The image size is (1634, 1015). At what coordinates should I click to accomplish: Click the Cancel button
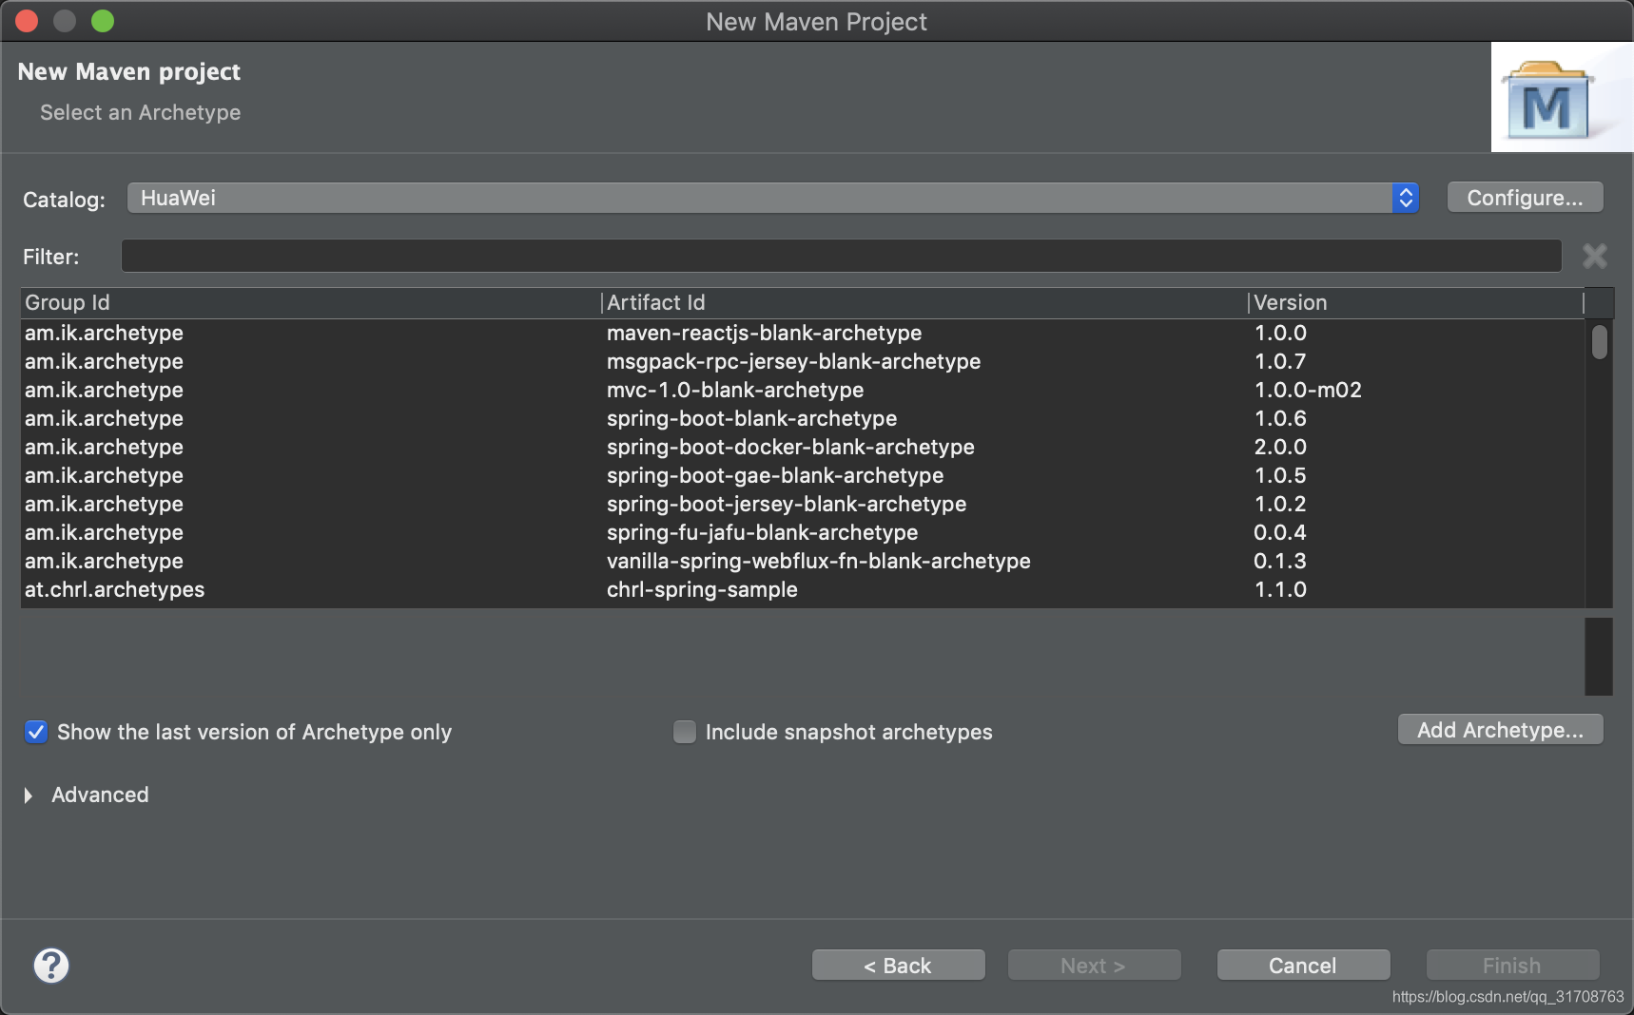pos(1302,965)
